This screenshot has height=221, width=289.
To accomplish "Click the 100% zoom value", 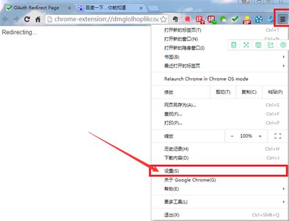I will pyautogui.click(x=246, y=136).
